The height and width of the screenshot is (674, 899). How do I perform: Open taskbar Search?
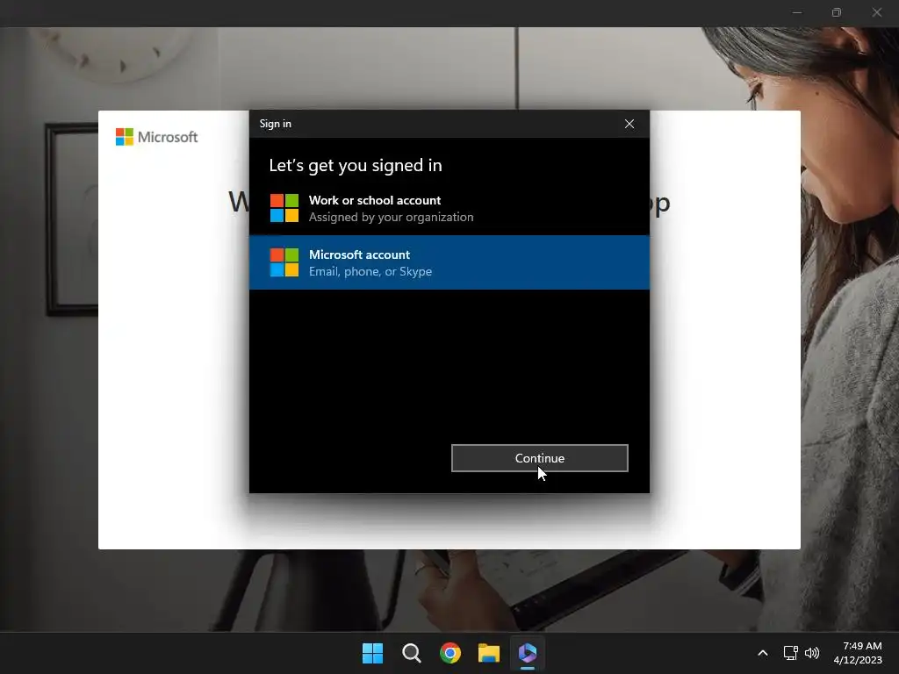click(412, 653)
